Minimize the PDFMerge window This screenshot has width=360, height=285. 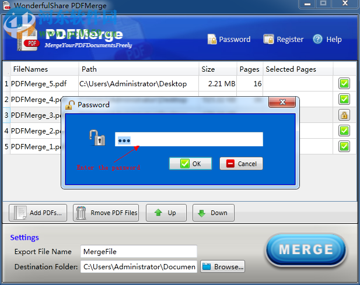point(307,3)
